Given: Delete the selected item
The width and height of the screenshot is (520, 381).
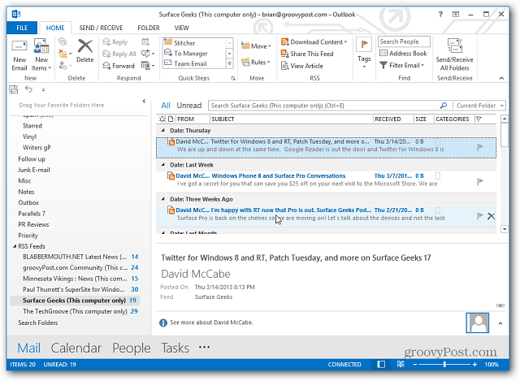Looking at the screenshot, I should coord(84,50).
